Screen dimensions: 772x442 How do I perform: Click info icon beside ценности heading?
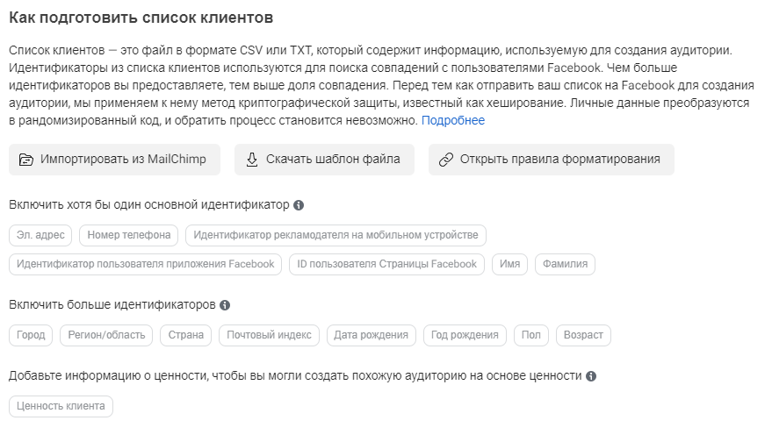click(x=591, y=376)
